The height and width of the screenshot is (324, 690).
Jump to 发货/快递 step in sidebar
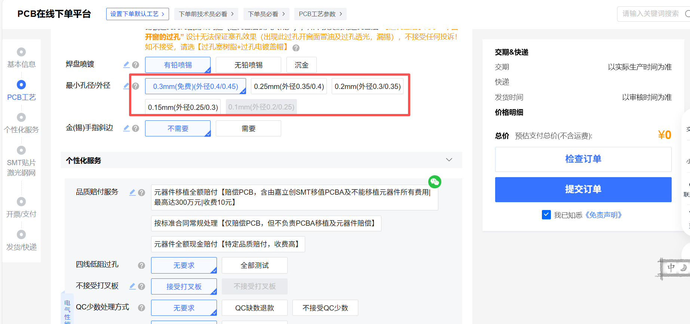tap(21, 241)
